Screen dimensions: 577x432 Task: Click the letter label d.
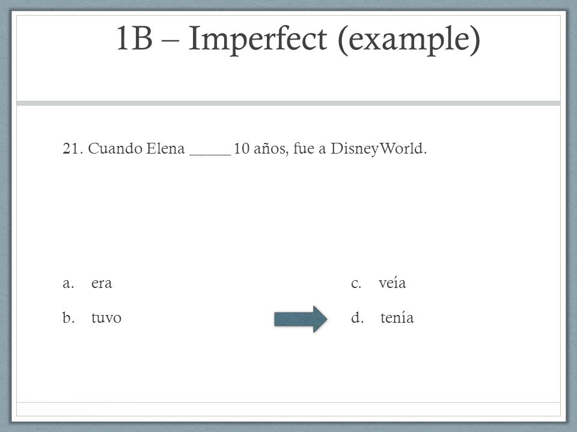coord(357,317)
